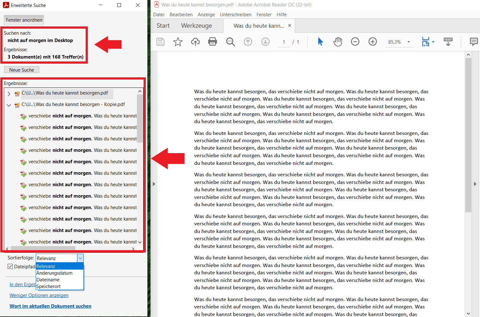Expand the Was du heute kannst besorgen.pdf result
Viewport: 480px width, 317px height.
[x=9, y=94]
